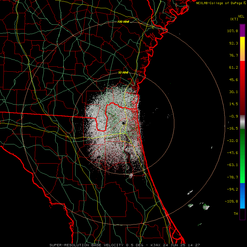The height and width of the screenshot is (247, 247).
Task: Click the blue segment of the color bar
Action: (x=242, y=196)
